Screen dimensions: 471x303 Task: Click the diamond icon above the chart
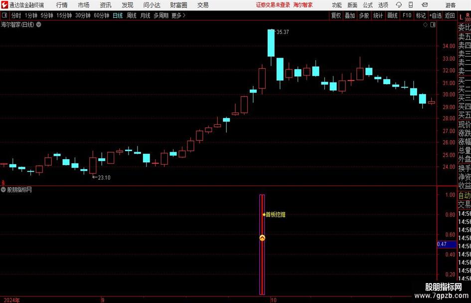pyautogui.click(x=425, y=25)
